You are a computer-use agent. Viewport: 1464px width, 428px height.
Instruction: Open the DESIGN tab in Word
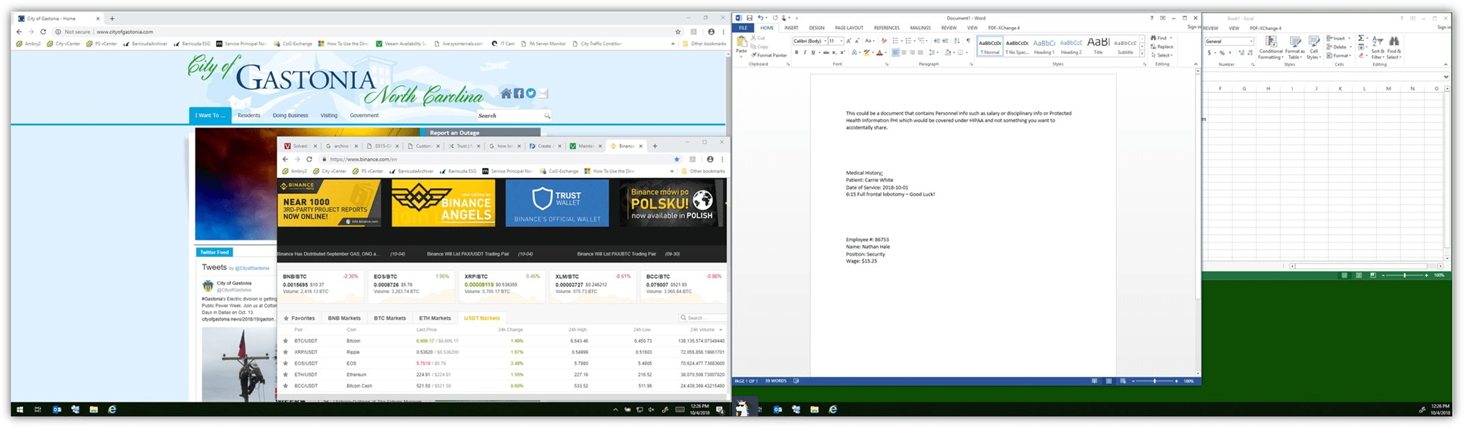(x=817, y=28)
